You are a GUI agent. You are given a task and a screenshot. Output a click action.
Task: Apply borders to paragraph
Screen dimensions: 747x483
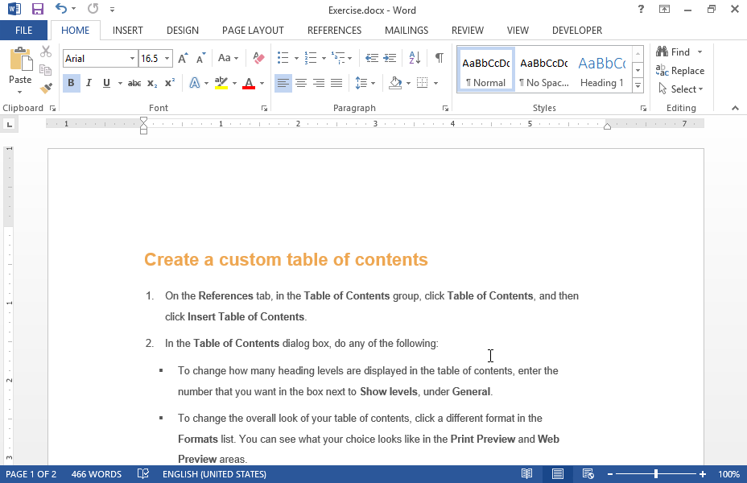tap(422, 83)
